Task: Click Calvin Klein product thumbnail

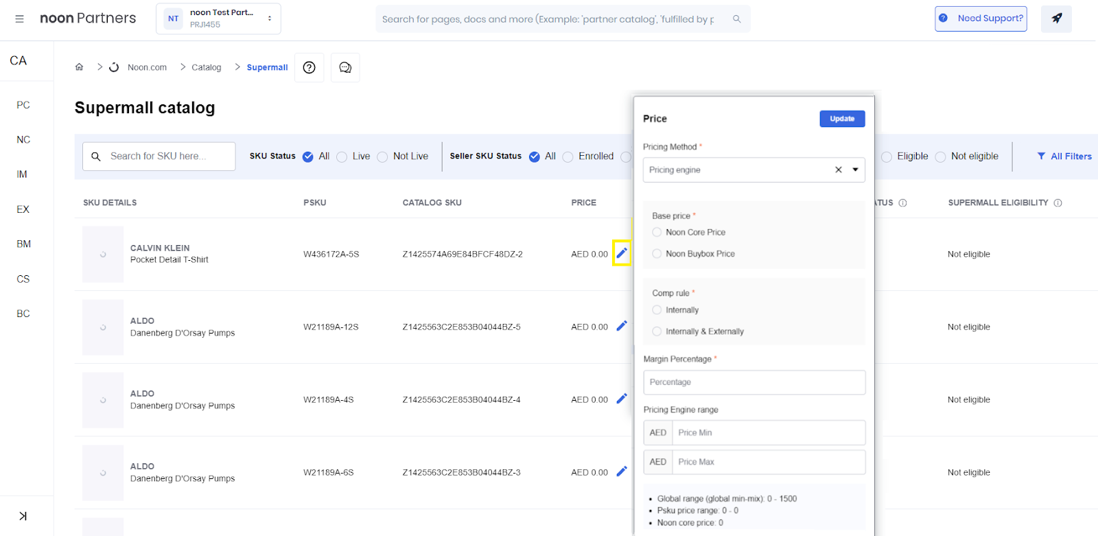Action: point(103,255)
